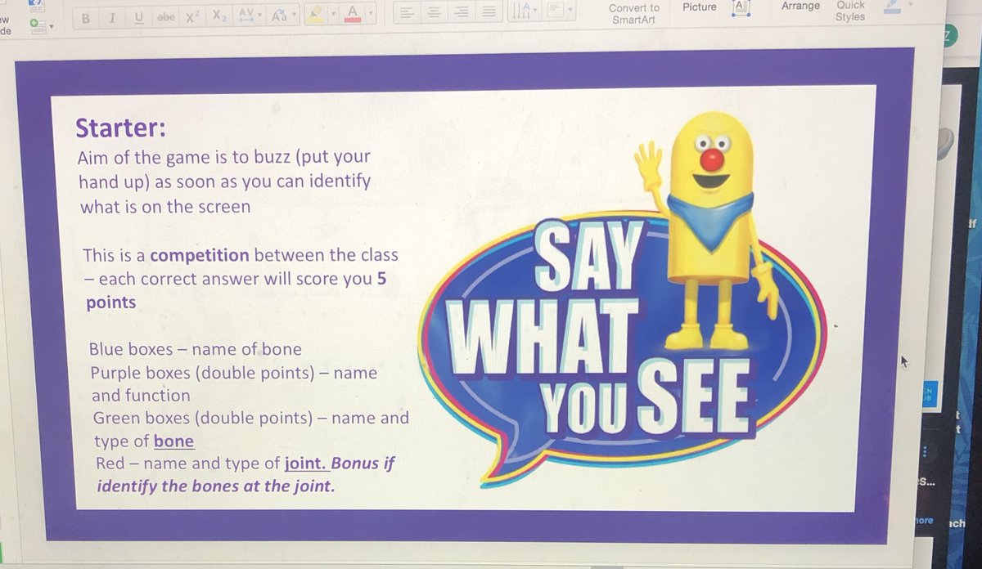Screen dimensions: 982x569
Task: Click the underlined word joint.
Action: click(307, 463)
